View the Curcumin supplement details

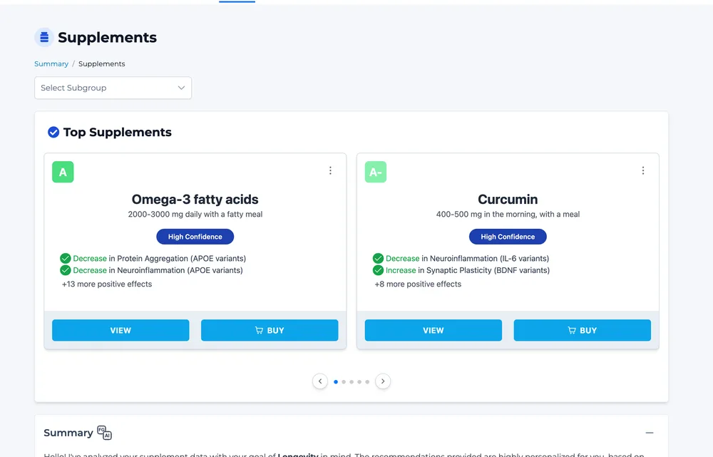[x=434, y=330]
